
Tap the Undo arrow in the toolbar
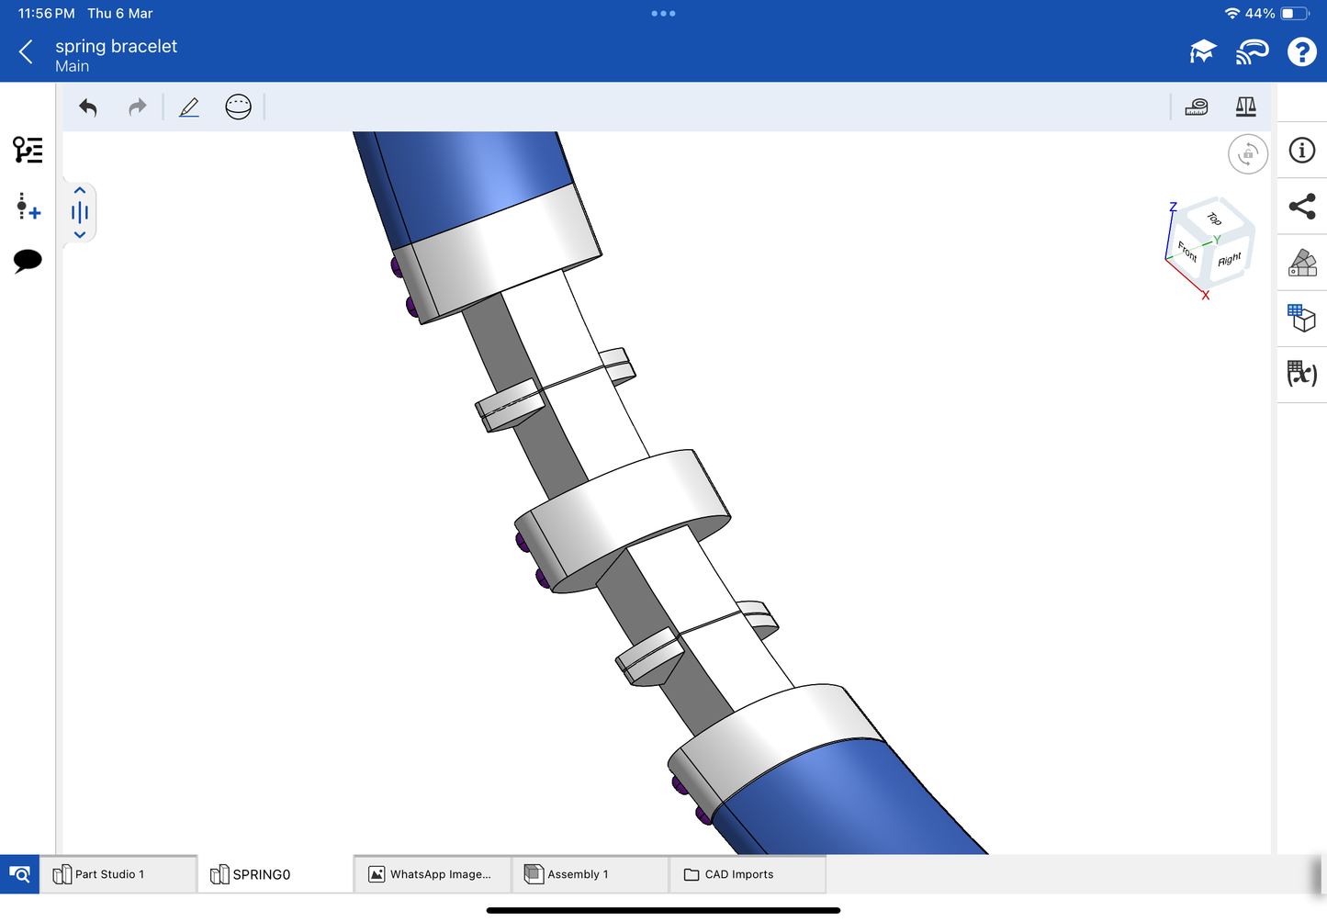click(88, 107)
